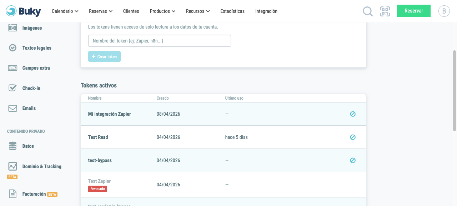
Task: Click the Imágenes camera icon
Action: click(12, 28)
